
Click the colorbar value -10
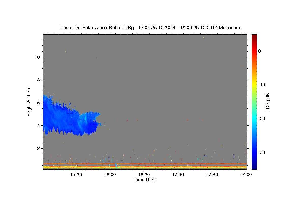[x=262, y=85]
